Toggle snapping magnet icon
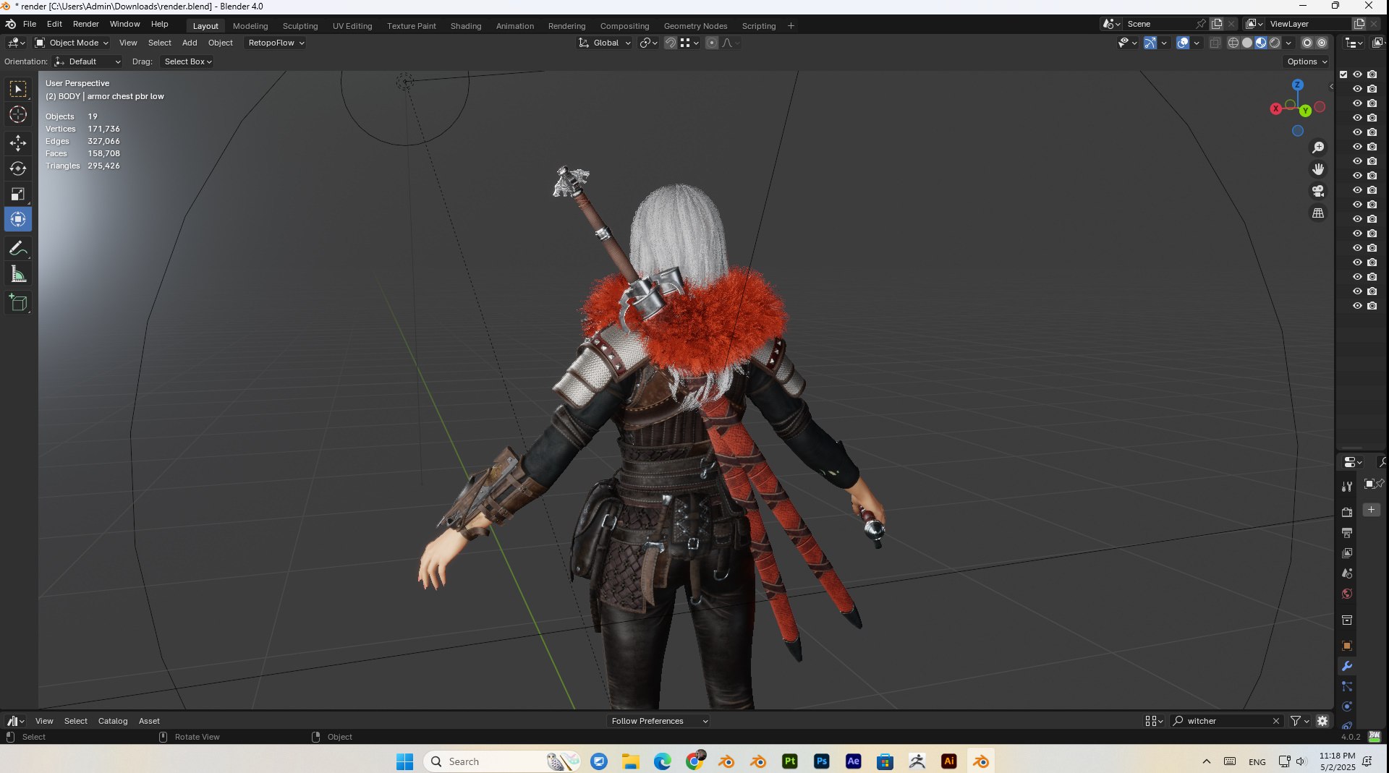The height and width of the screenshot is (773, 1389). [670, 43]
